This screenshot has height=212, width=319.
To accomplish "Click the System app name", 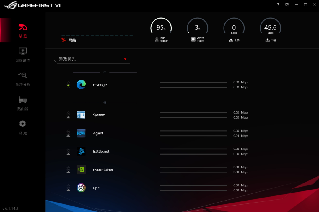I will pyautogui.click(x=99, y=115).
